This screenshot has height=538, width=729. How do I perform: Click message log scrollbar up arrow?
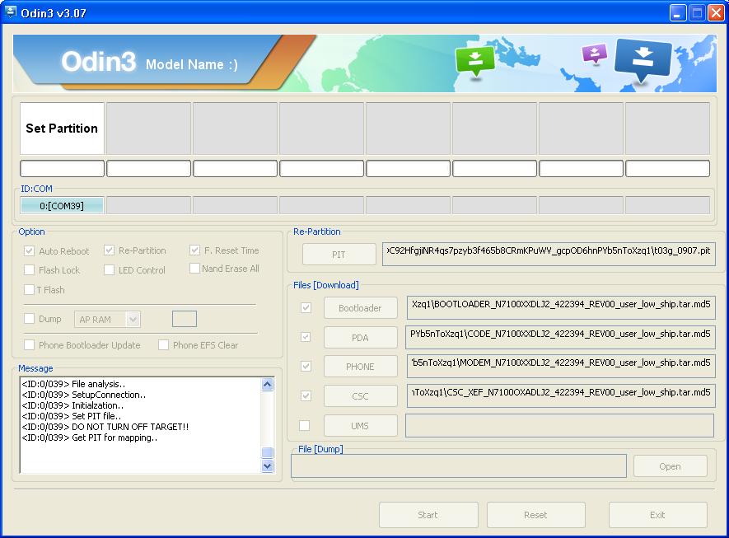point(268,384)
